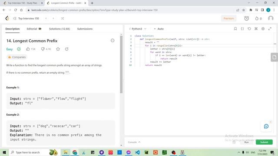Open the Chrome menu three dots
Image resolution: width=278 pixels, height=156 pixels.
(274, 10)
